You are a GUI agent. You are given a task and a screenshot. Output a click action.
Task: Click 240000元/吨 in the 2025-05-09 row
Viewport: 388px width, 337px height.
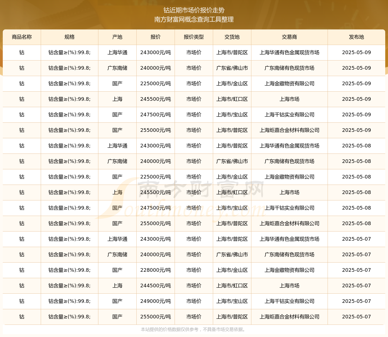(155, 68)
